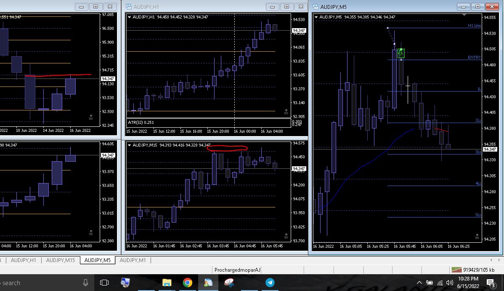Image resolution: width=504 pixels, height=291 pixels.
Task: Click the 16 Jun 01:45 label on the M15 time axis
Action: (164, 246)
